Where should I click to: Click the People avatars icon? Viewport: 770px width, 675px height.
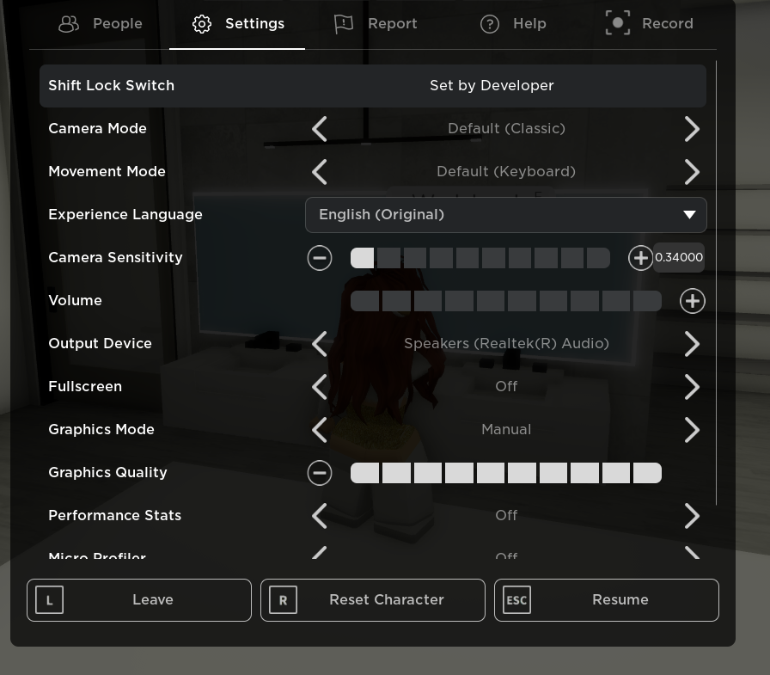(68, 23)
